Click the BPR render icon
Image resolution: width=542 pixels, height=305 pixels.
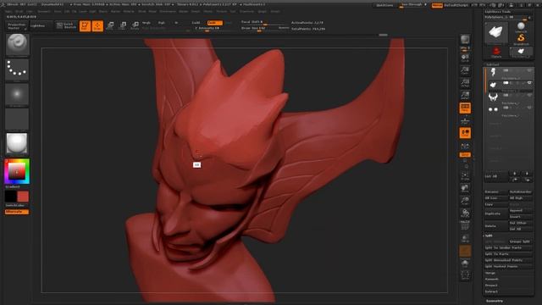click(x=465, y=40)
